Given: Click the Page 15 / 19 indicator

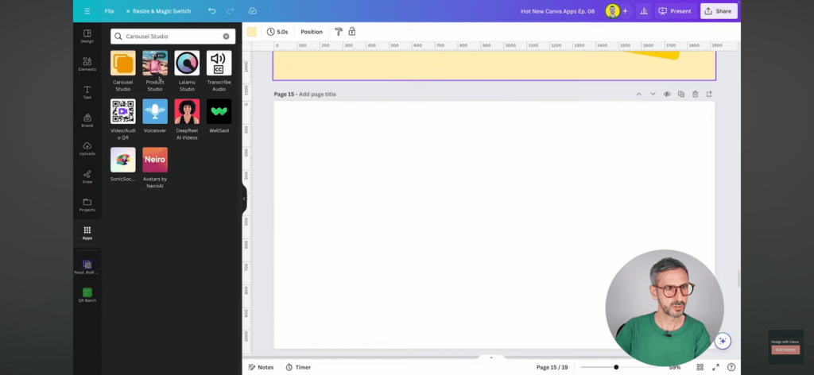Looking at the screenshot, I should pyautogui.click(x=552, y=367).
